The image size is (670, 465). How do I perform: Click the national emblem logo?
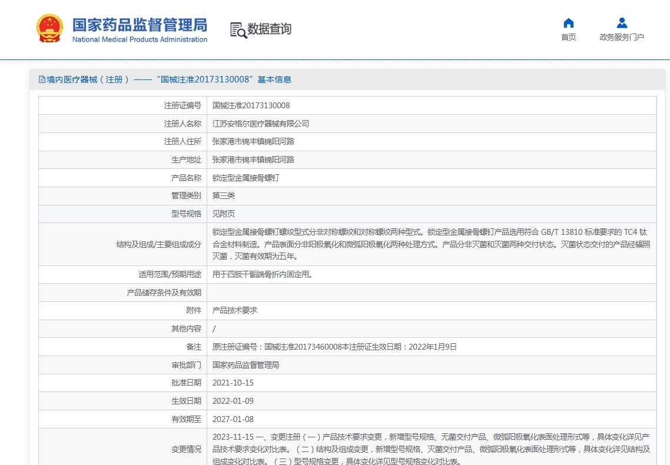tap(49, 28)
